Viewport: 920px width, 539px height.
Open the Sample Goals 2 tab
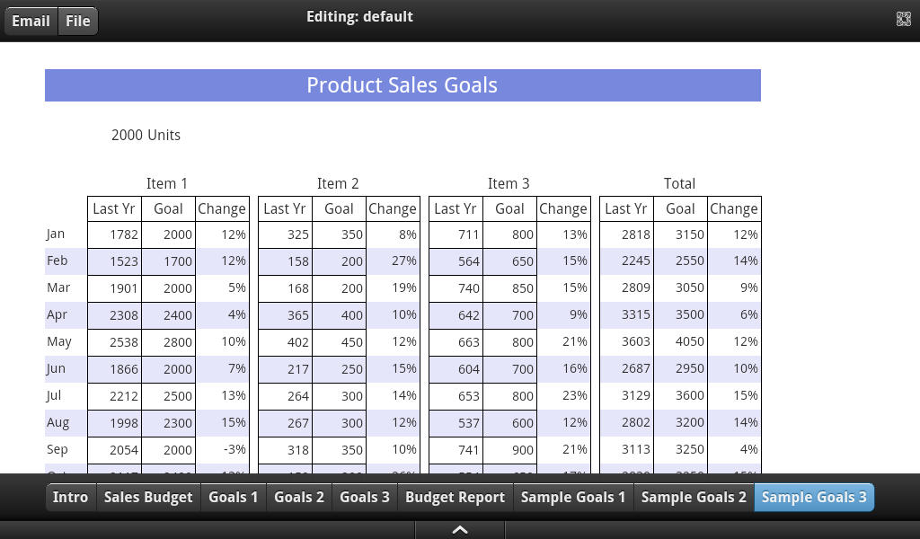[x=693, y=497]
